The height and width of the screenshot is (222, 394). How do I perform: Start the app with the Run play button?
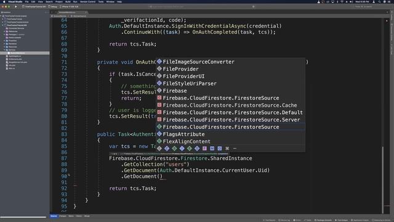click(16, 7)
